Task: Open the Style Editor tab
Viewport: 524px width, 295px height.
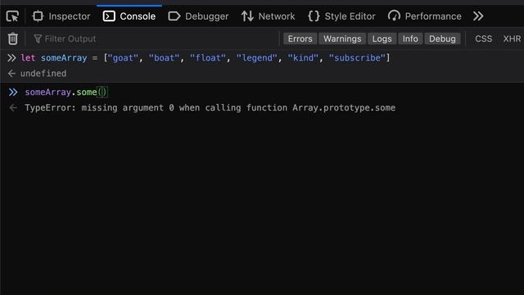Action: [341, 16]
